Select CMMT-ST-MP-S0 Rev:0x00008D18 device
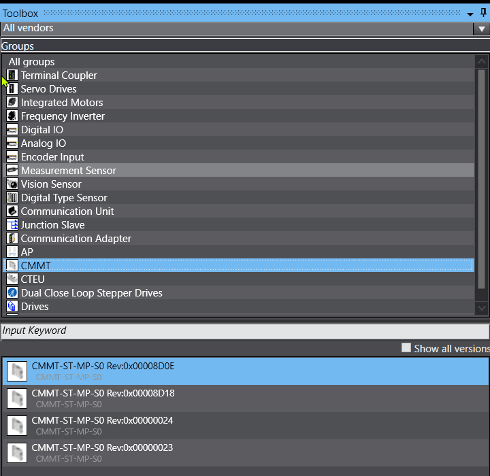 pyautogui.click(x=246, y=398)
